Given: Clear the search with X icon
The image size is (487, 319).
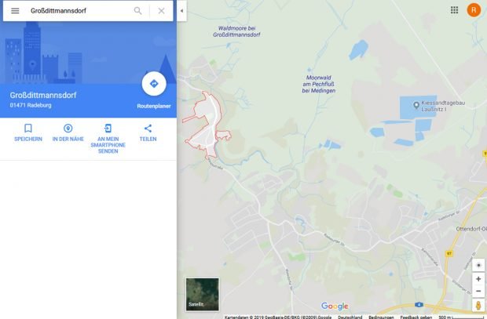Looking at the screenshot, I should (161, 11).
